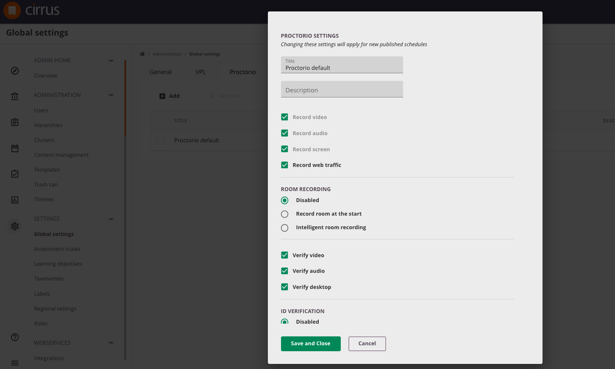Screen dimensions: 615x369
Task: Toggle Verify video checkbox
Action: pos(284,255)
